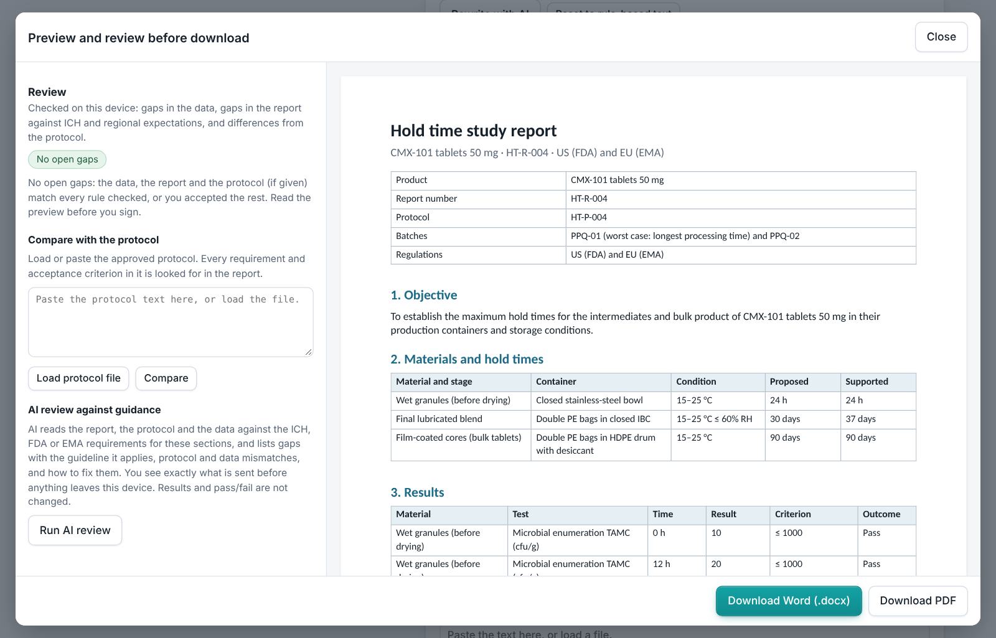996x638 pixels.
Task: Click the Batches value mentioning PPQ-01 and PPQ-02
Action: tap(685, 236)
